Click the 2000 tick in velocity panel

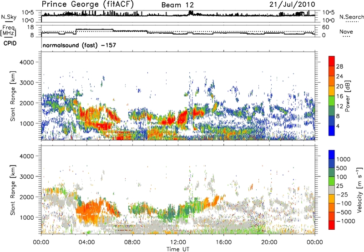point(27,197)
